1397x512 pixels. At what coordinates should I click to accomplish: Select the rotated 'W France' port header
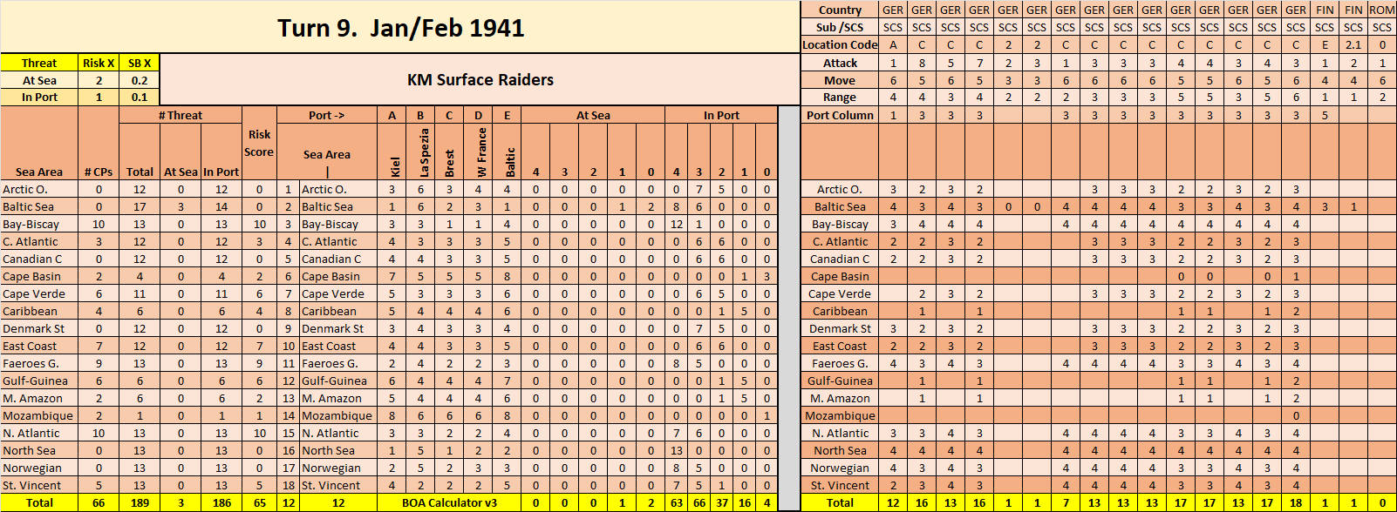(479, 152)
